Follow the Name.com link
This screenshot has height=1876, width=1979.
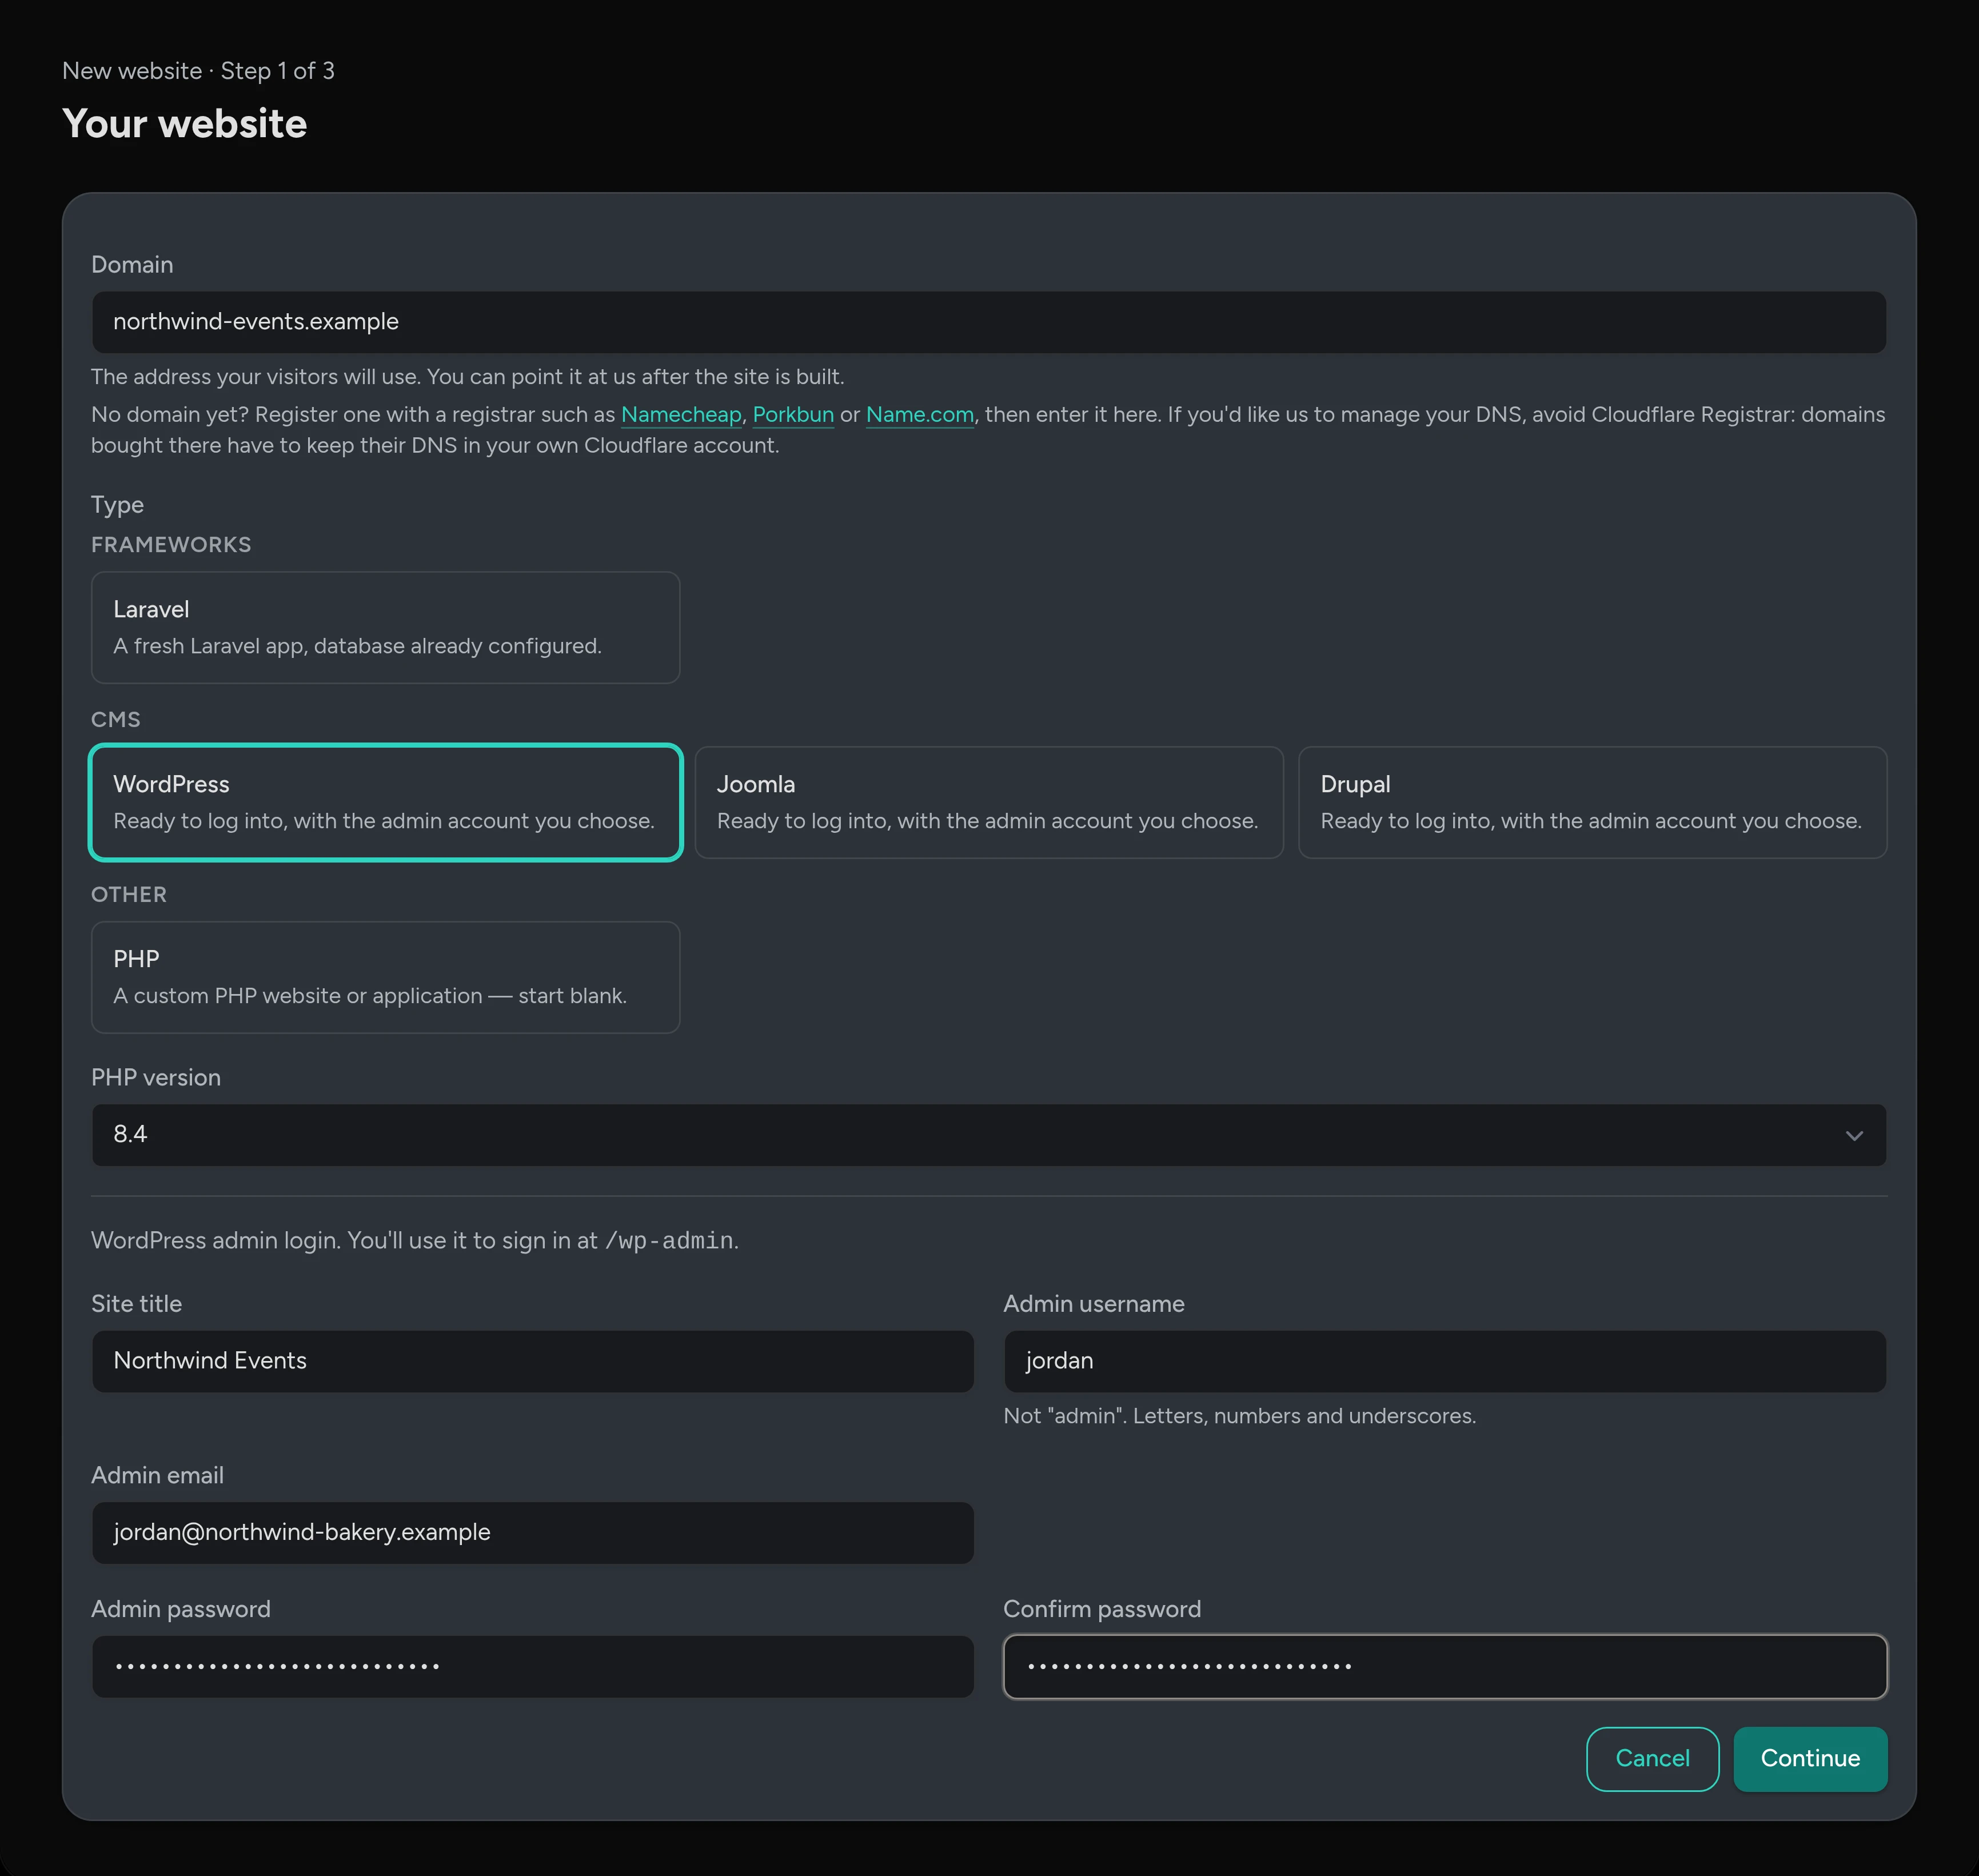[920, 414]
